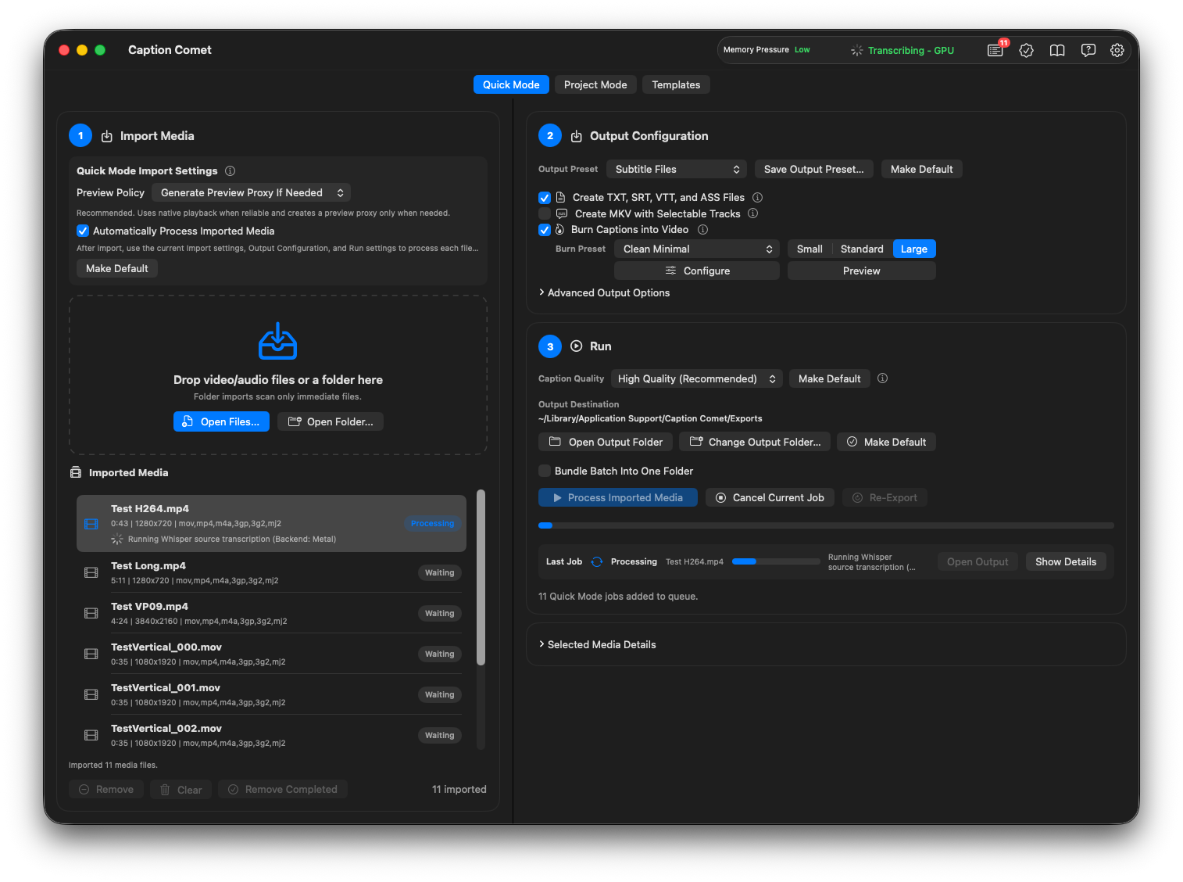
Task: Click the film icon of Test VP09.mp4
Action: point(91,613)
